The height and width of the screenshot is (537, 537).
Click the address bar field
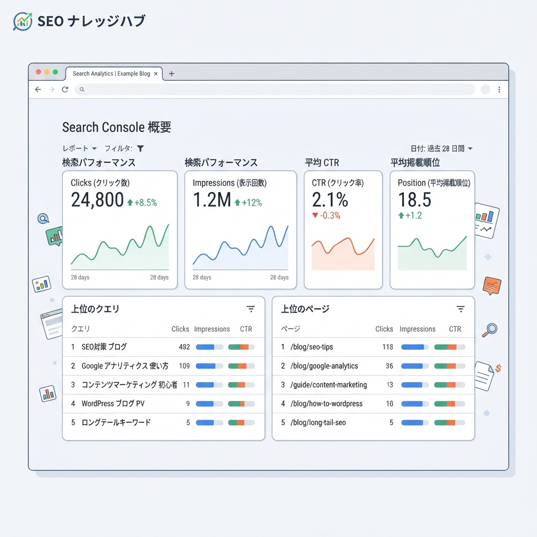pyautogui.click(x=275, y=89)
